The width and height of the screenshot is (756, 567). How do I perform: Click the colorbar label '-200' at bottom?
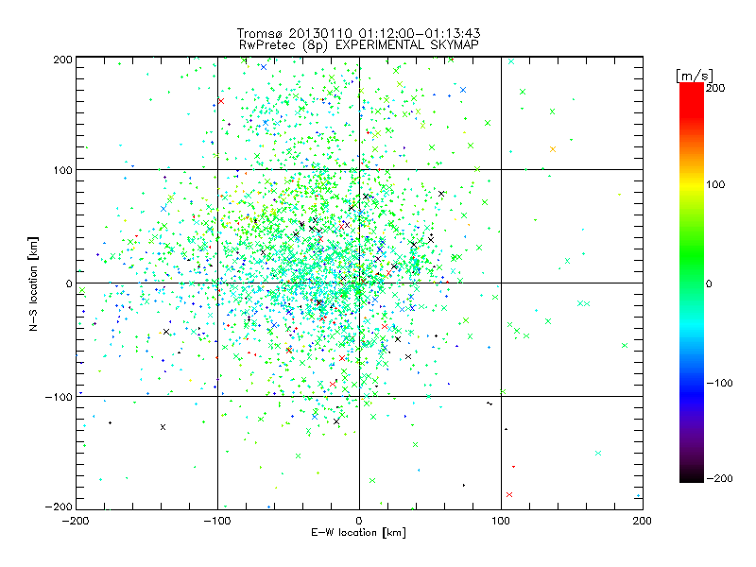tap(719, 478)
